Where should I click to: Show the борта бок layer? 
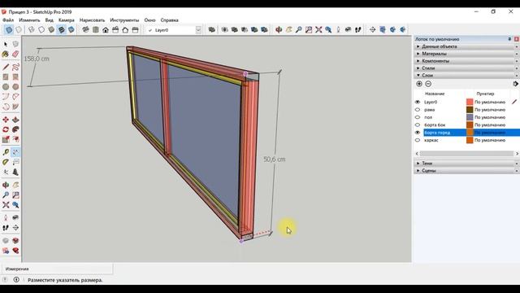point(418,125)
